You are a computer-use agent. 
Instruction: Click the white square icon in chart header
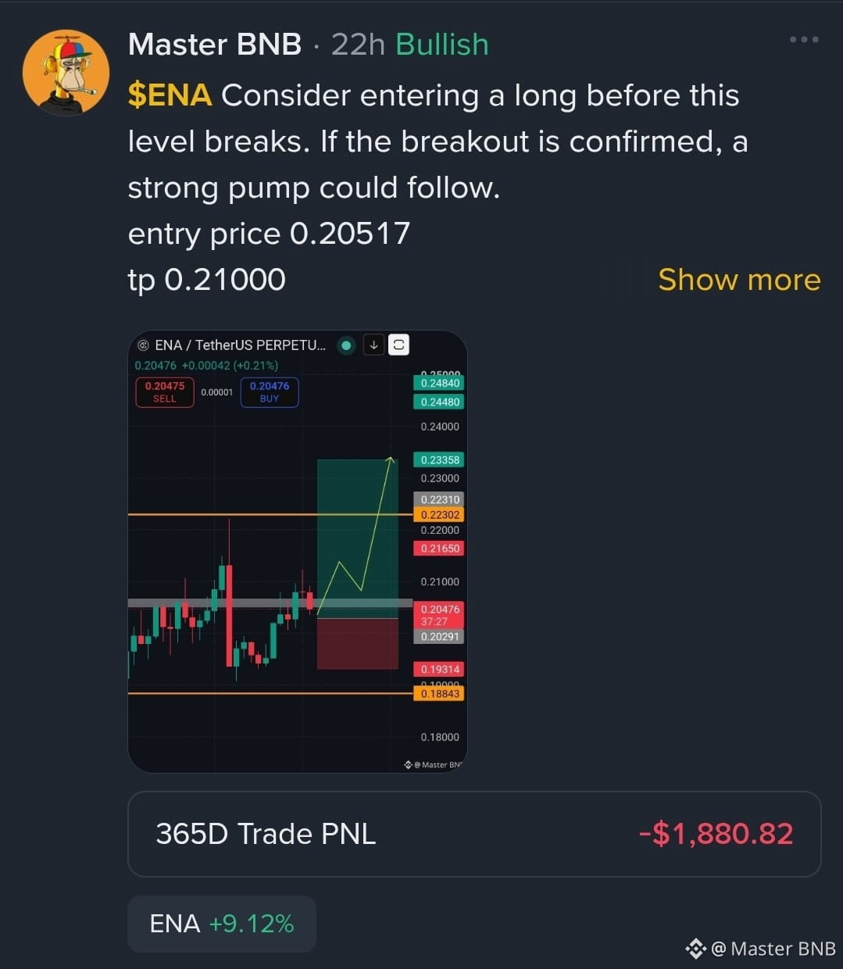pos(398,345)
